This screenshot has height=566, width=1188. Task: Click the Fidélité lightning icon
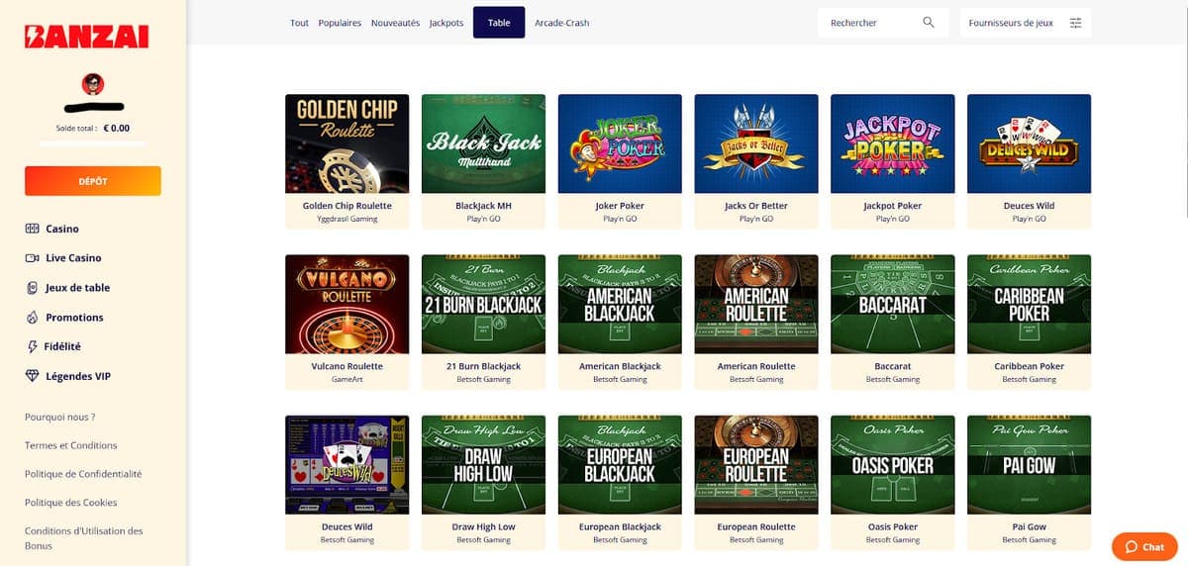pyautogui.click(x=33, y=347)
